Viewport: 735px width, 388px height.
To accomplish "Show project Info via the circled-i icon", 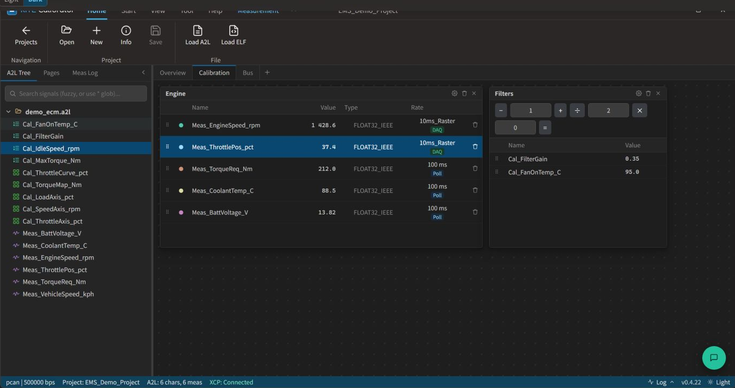I will coord(126,31).
